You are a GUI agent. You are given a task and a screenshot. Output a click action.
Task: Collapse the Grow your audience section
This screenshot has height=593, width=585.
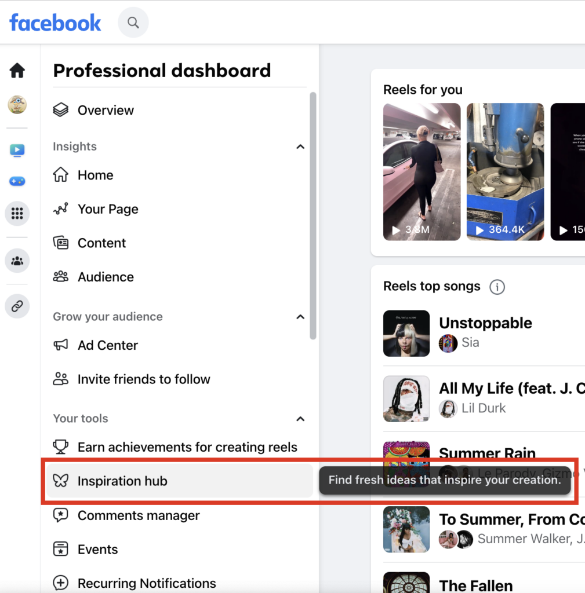[300, 317]
